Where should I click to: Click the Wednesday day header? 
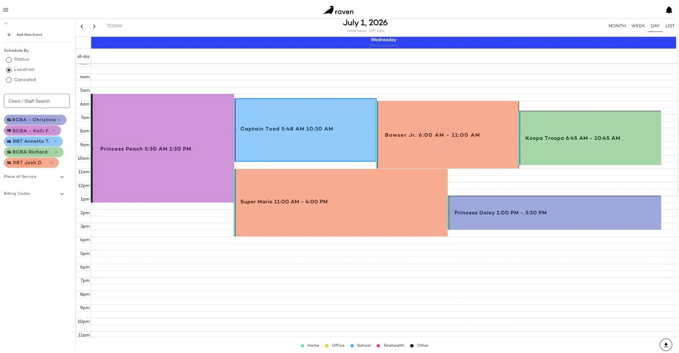pos(383,42)
